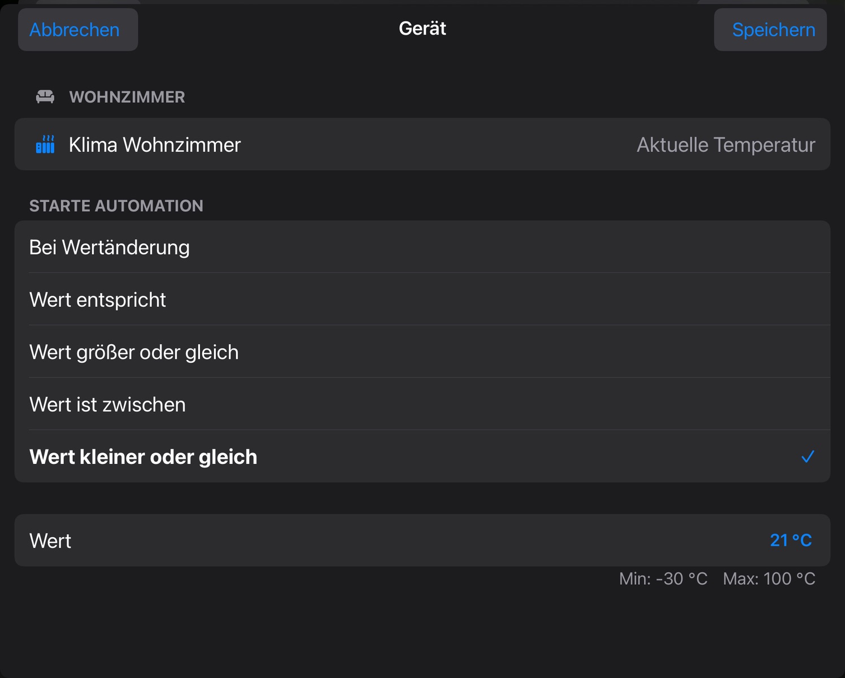The height and width of the screenshot is (678, 845).
Task: Select Wert kleiner oder gleich
Action: point(143,457)
